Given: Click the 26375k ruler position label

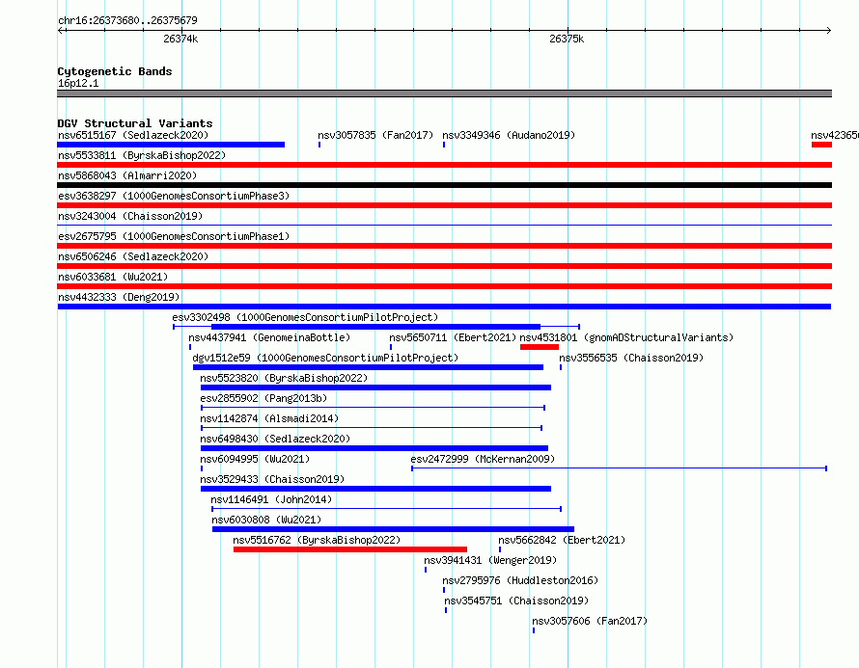Looking at the screenshot, I should click(x=567, y=39).
